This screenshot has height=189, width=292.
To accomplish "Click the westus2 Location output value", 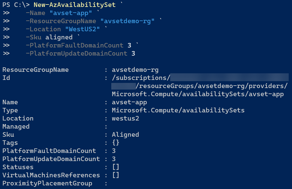I will pyautogui.click(x=125, y=118).
